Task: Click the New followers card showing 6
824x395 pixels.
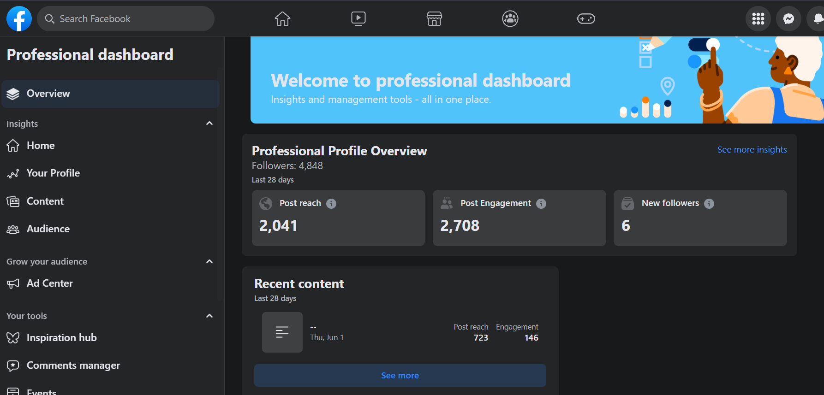Action: tap(700, 218)
